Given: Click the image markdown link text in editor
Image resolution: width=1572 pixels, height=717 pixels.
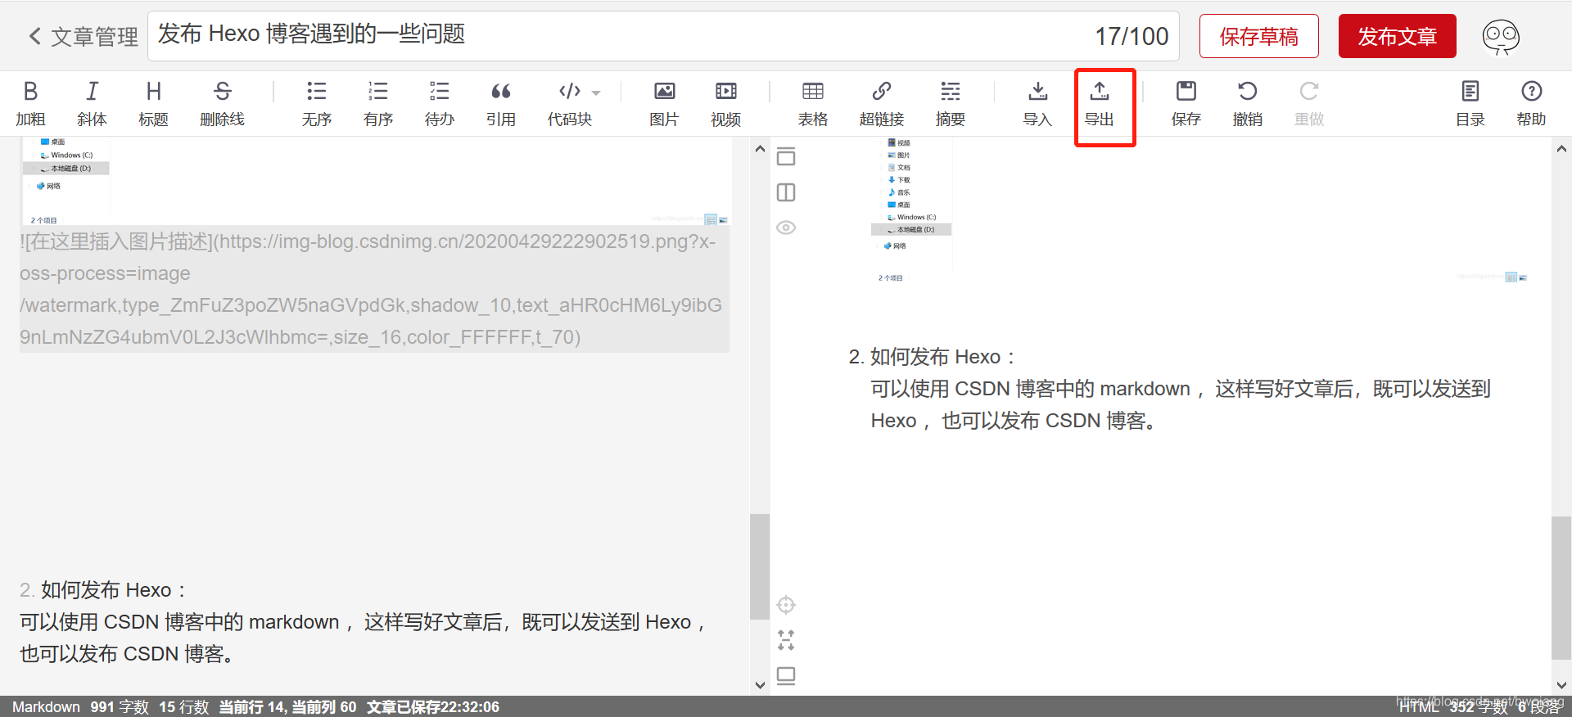Looking at the screenshot, I should pos(373,289).
